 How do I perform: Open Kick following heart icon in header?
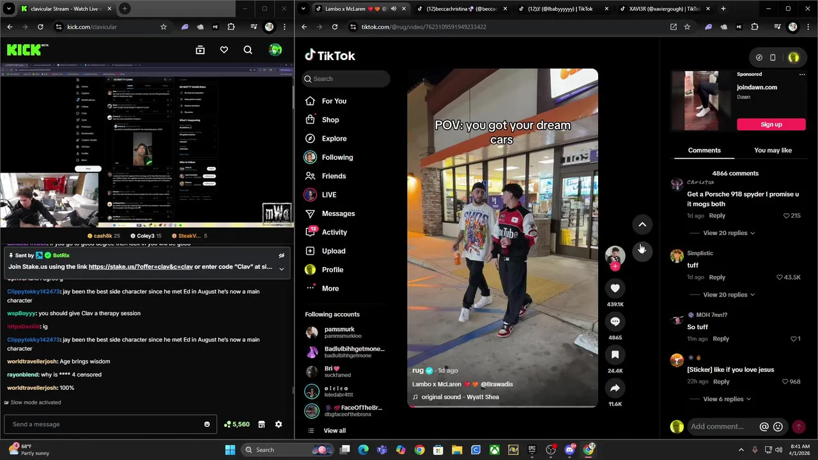224,50
